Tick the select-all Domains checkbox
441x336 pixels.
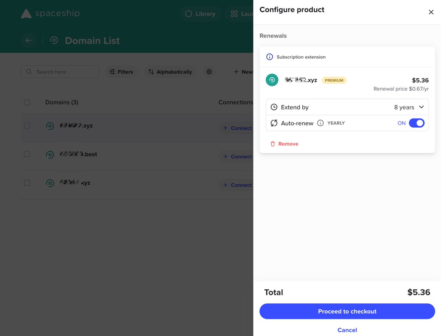point(27,102)
